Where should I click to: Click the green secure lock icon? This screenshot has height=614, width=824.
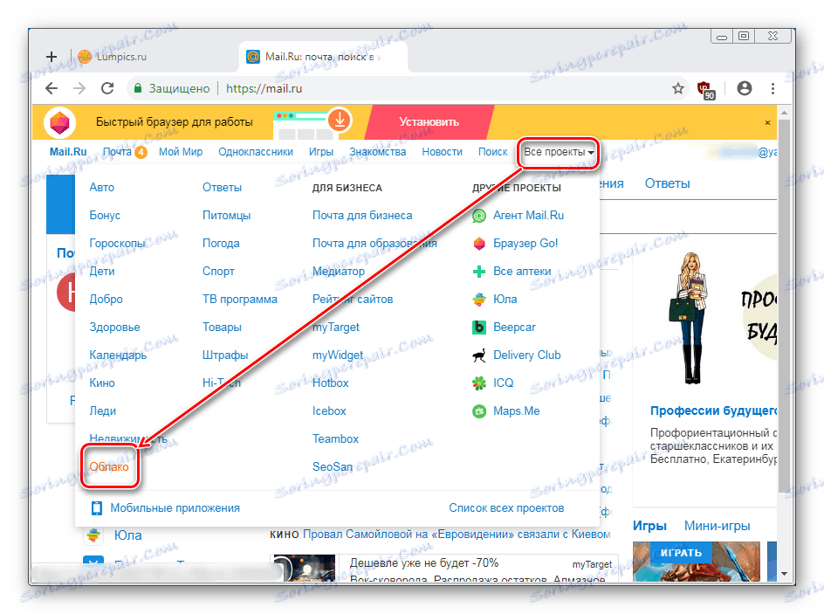(x=138, y=88)
